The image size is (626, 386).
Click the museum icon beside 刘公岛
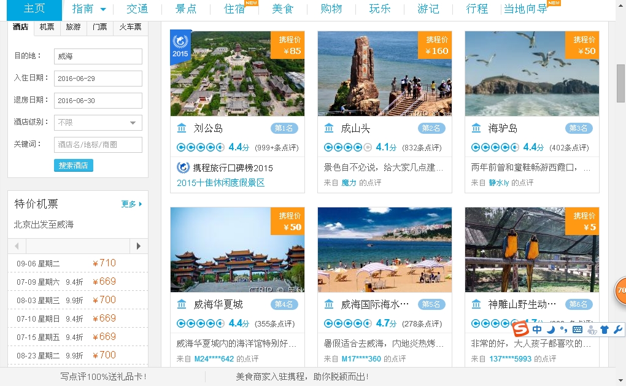(182, 128)
